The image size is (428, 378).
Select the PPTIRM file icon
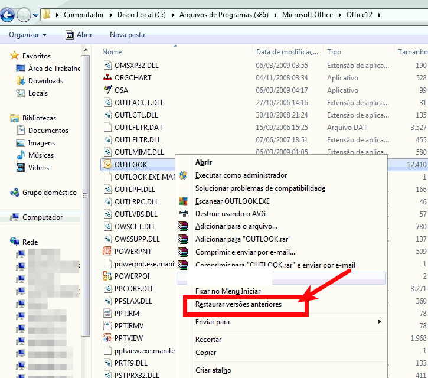point(107,313)
